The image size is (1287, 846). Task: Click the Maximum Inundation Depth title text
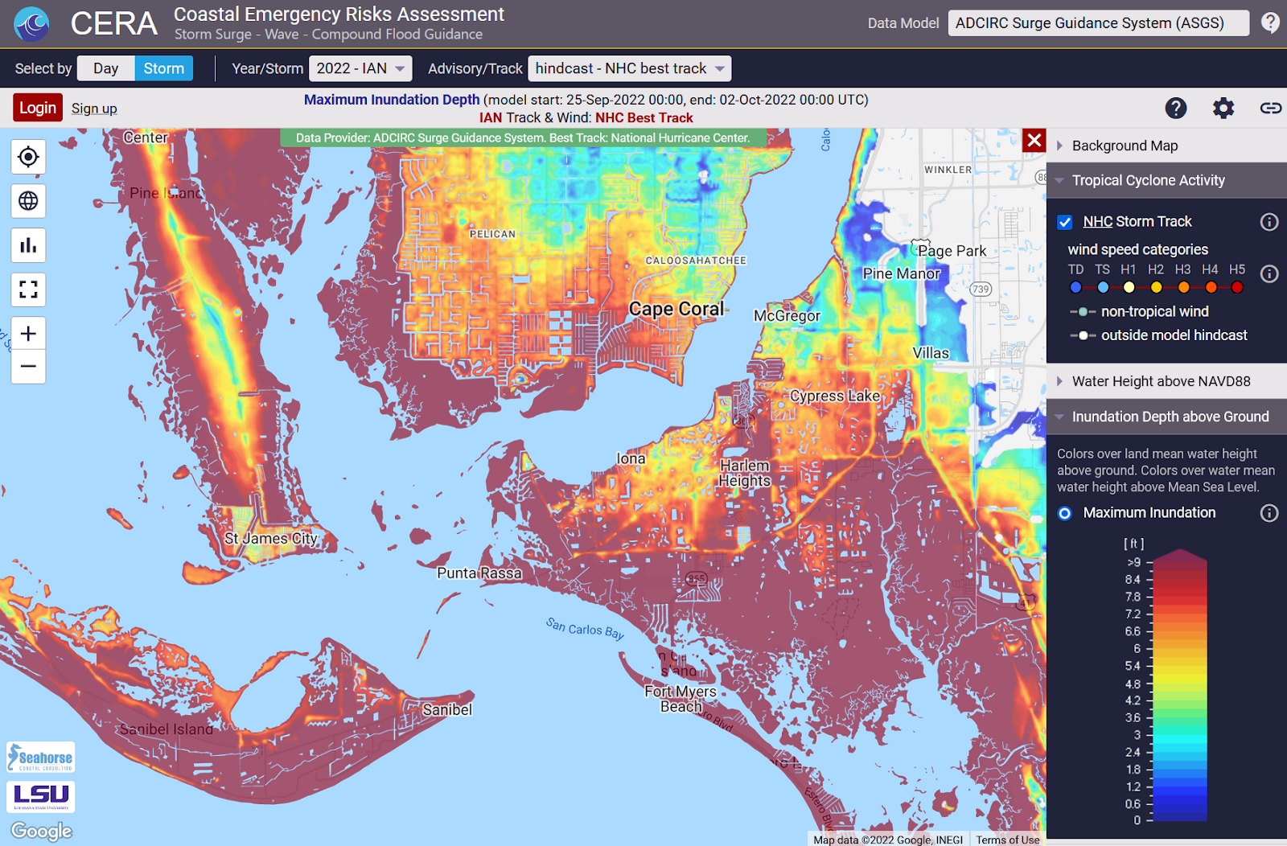click(x=392, y=100)
